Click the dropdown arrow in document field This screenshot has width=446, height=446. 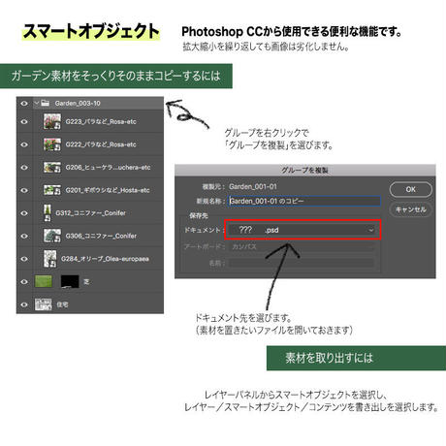tap(371, 230)
